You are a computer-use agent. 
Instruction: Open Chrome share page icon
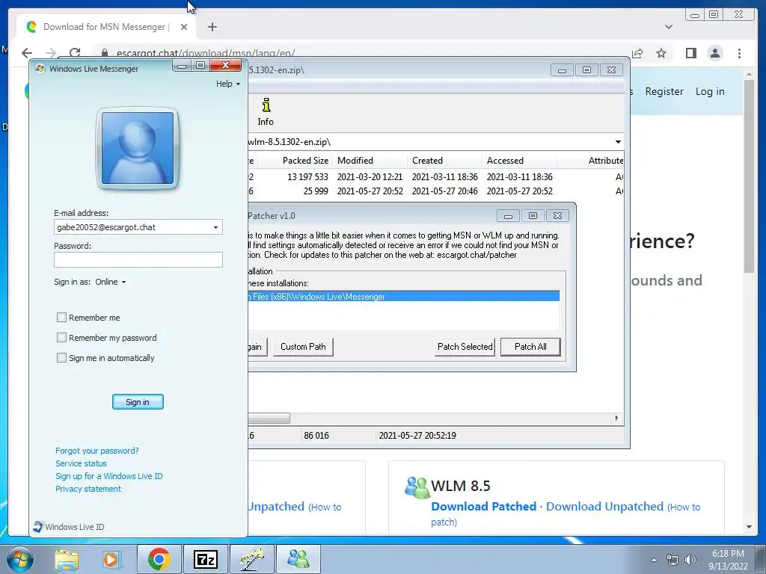(637, 53)
